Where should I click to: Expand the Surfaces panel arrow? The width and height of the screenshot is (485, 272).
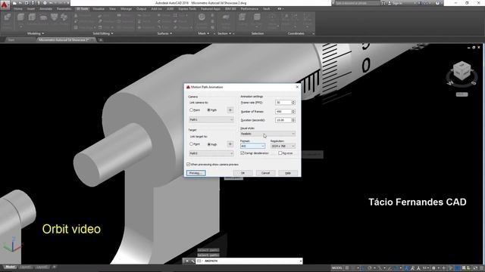tap(171, 33)
